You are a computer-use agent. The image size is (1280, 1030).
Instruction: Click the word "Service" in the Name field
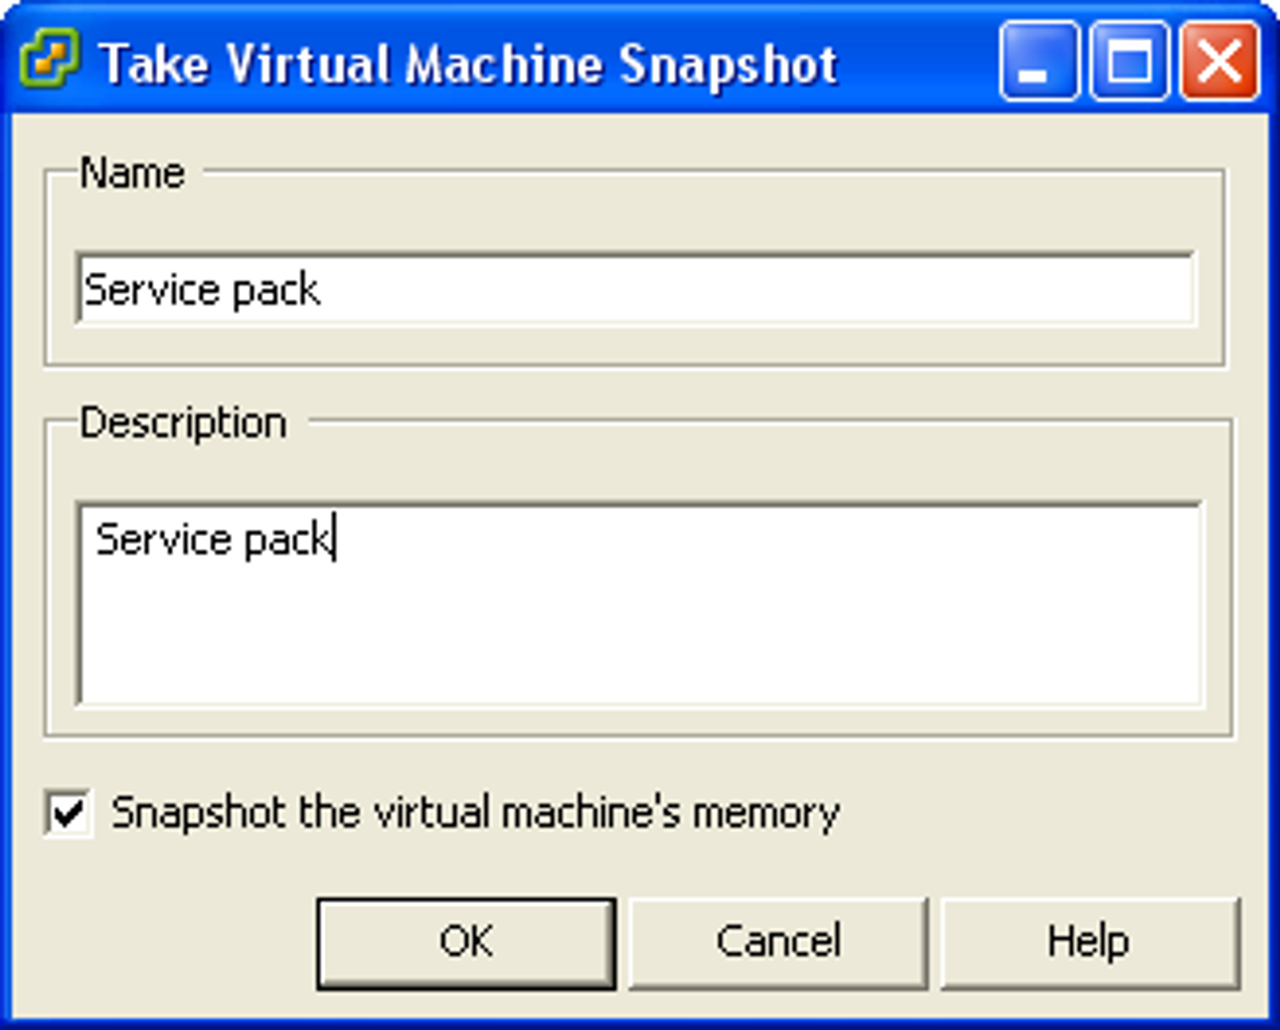point(151,290)
